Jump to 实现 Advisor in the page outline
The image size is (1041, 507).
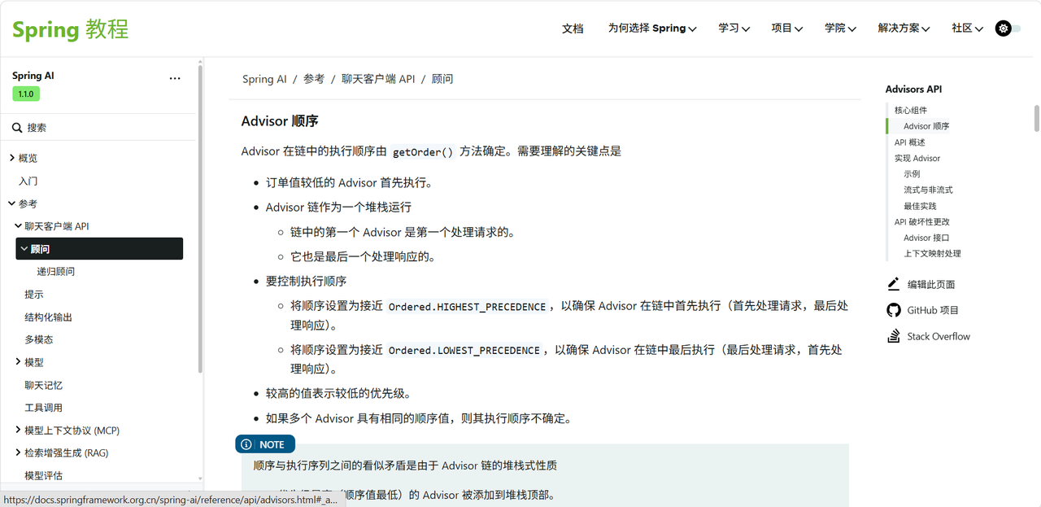[x=917, y=158]
